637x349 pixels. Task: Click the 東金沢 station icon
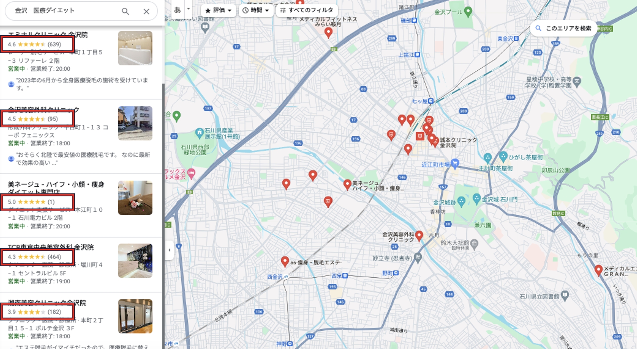(x=516, y=38)
